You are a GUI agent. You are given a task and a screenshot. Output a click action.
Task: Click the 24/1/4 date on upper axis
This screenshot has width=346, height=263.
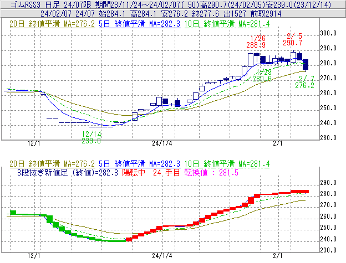coord(162,143)
